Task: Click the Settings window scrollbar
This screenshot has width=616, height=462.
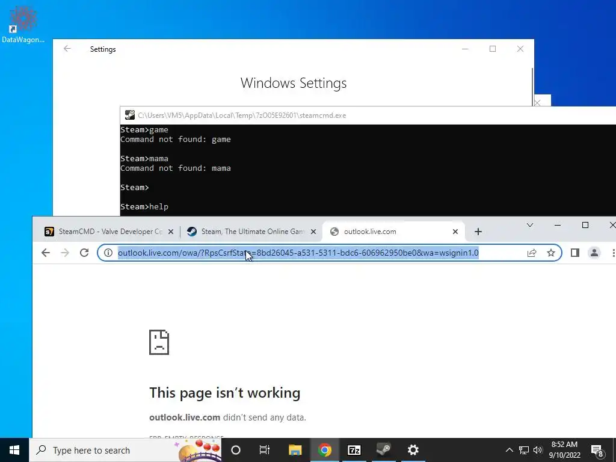Action: tap(532, 87)
